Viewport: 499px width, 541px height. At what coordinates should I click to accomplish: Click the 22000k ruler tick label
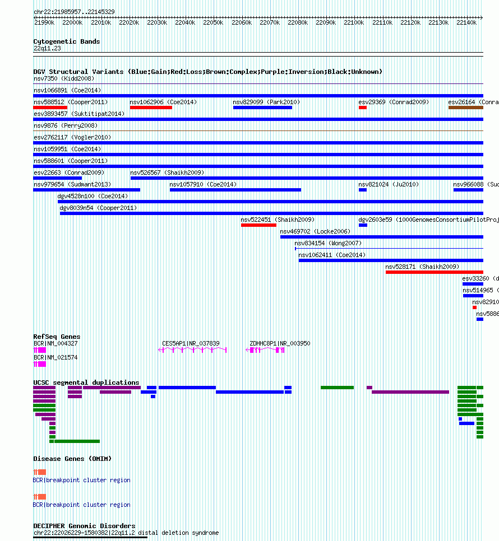point(72,23)
